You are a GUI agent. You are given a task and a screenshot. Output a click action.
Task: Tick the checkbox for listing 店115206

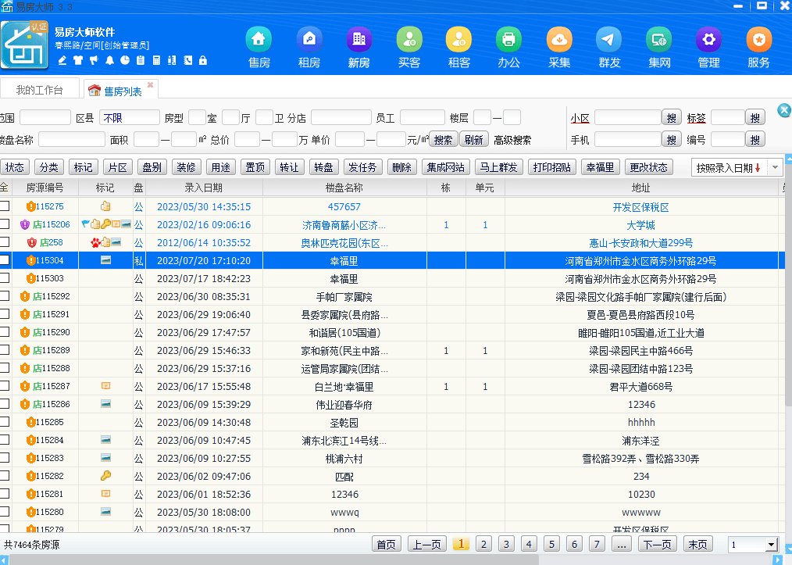(5, 223)
